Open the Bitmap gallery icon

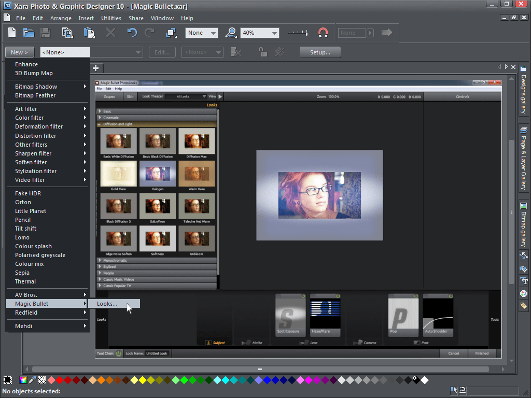coord(524,206)
